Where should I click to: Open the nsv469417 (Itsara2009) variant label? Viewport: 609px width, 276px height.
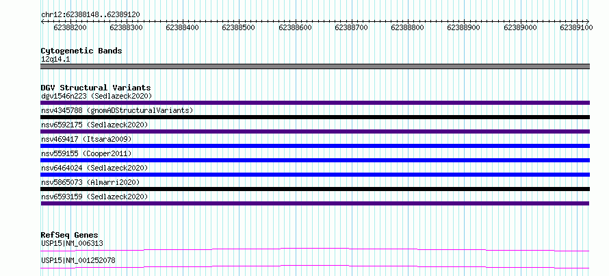click(x=86, y=139)
